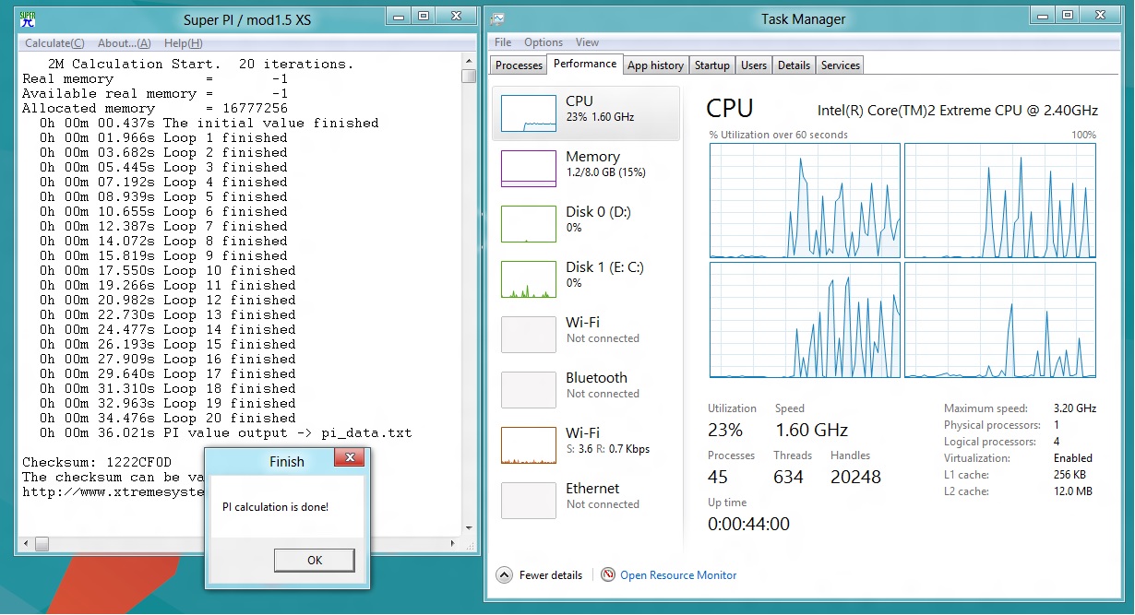Open the View menu in Task Manager

(x=587, y=42)
